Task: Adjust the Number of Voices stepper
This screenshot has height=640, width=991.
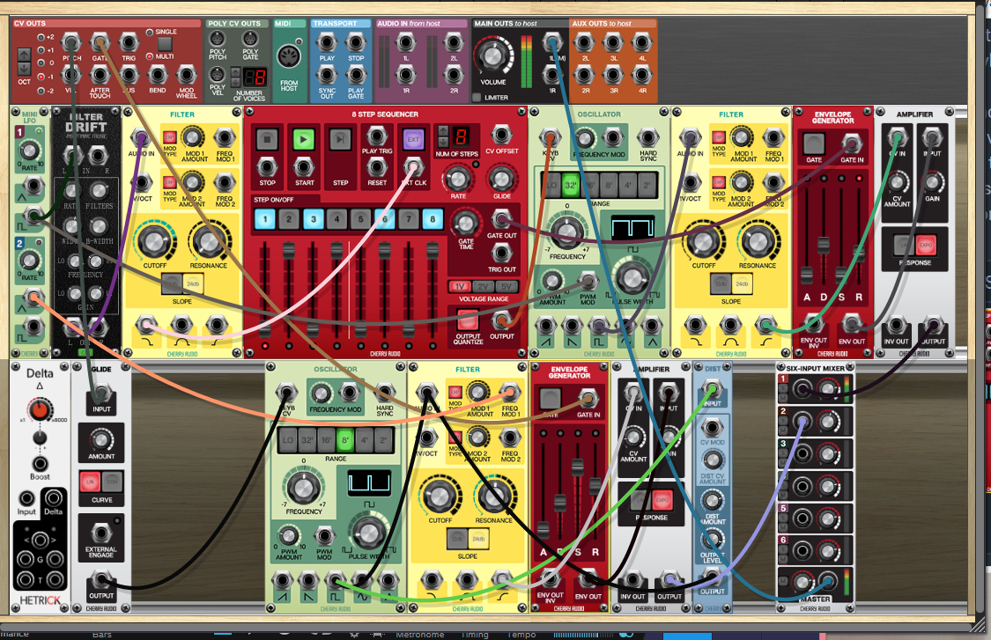Action: click(x=236, y=77)
